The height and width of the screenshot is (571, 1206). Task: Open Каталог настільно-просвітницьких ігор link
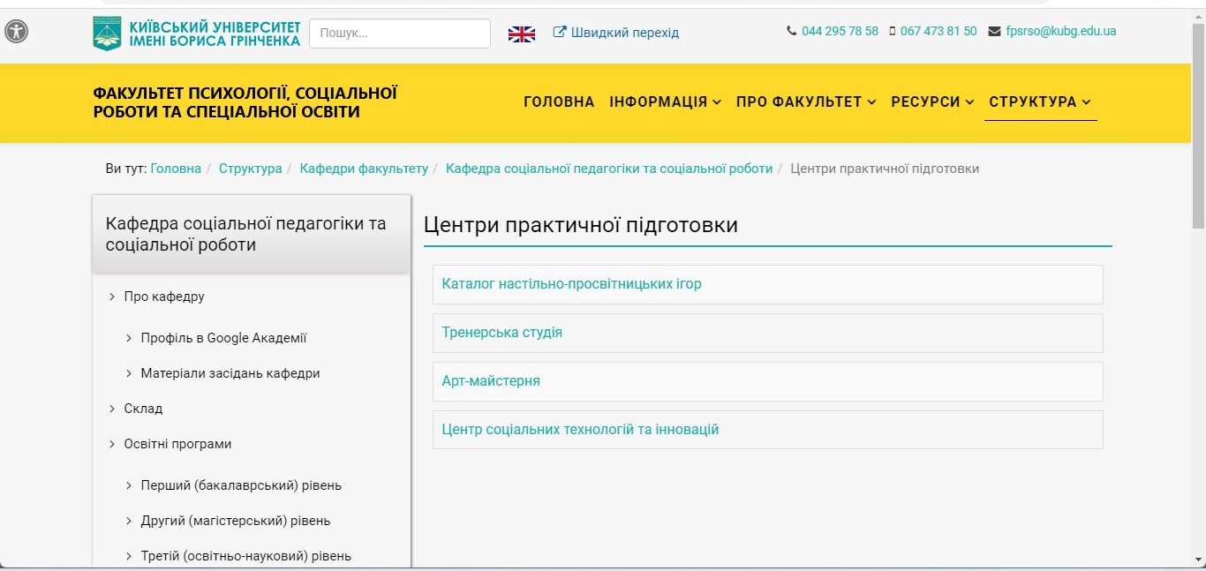(x=571, y=284)
